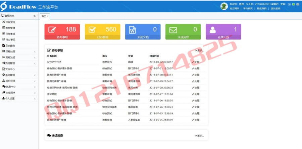Expand the 组织权限 submenu chevron
The width and height of the screenshot is (302, 149).
click(x=35, y=81)
